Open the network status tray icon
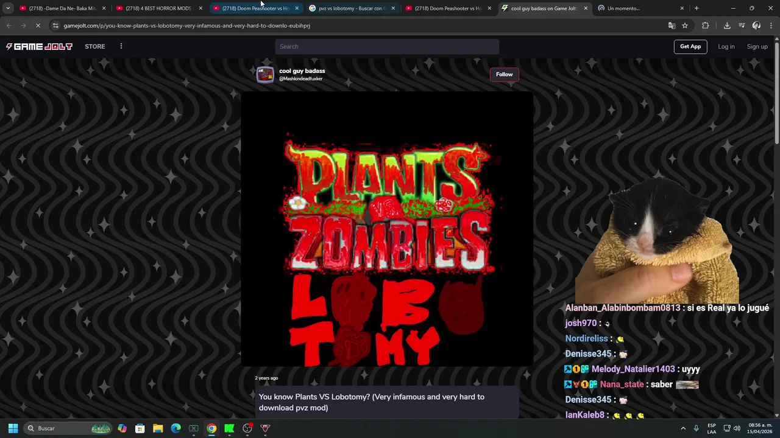 tap(726, 428)
